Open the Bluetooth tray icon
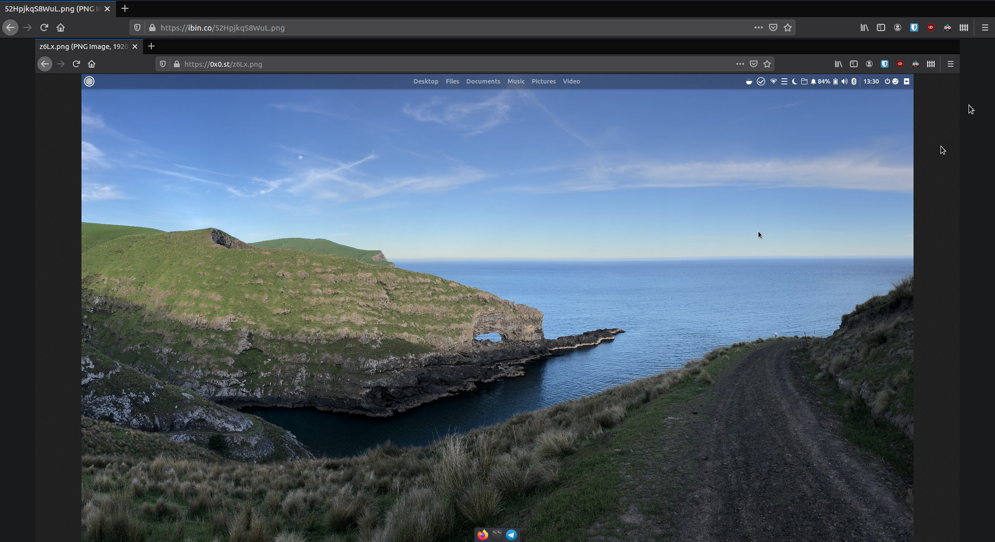Screen dimensions: 995x542 [x=854, y=81]
